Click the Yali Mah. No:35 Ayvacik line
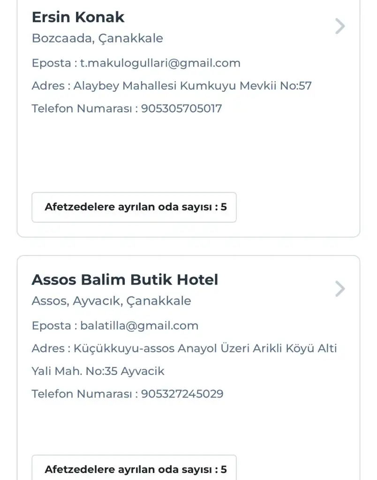The width and height of the screenshot is (377, 480). point(98,372)
